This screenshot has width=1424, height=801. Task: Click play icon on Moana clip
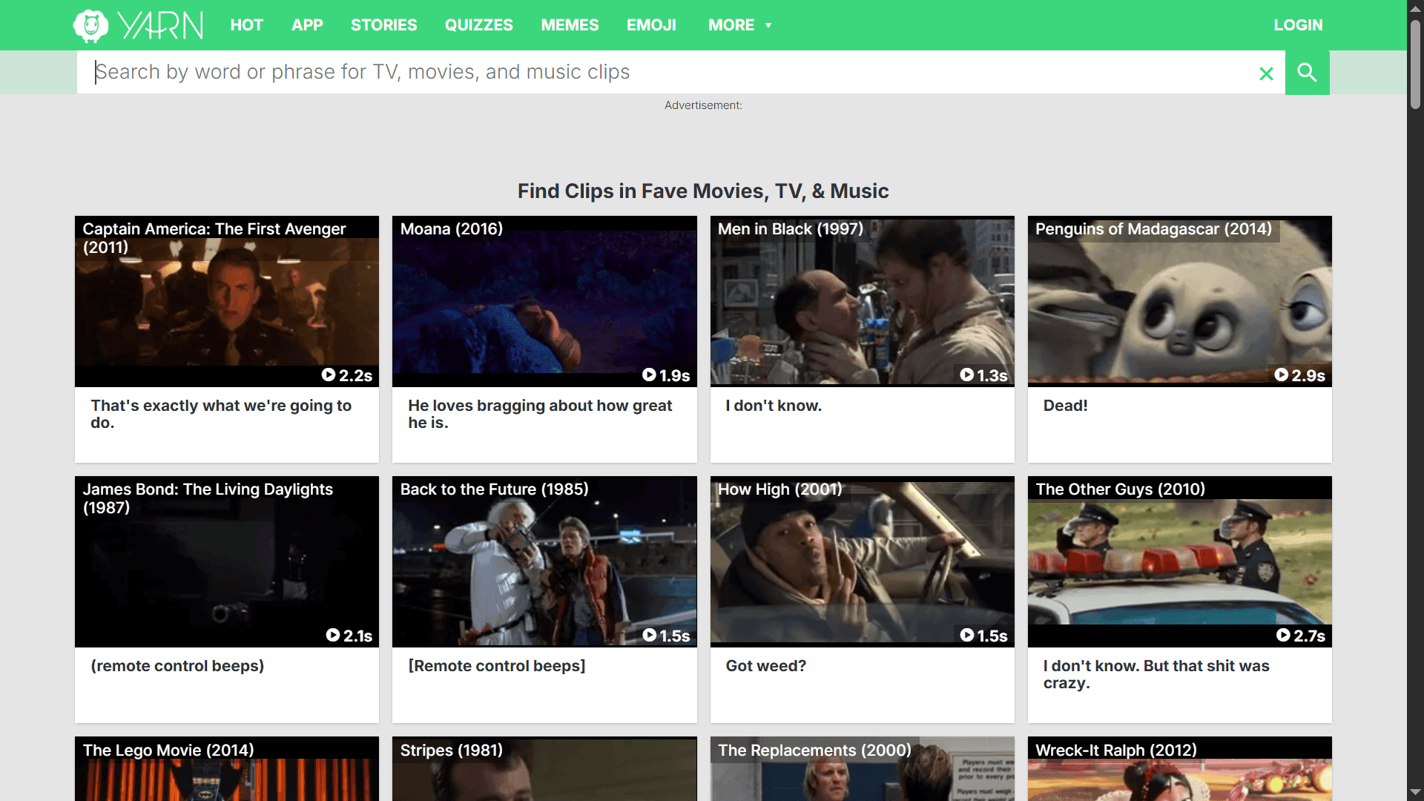coord(649,375)
